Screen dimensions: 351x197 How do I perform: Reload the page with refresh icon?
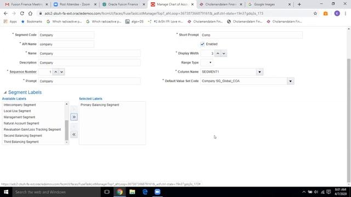22,13
